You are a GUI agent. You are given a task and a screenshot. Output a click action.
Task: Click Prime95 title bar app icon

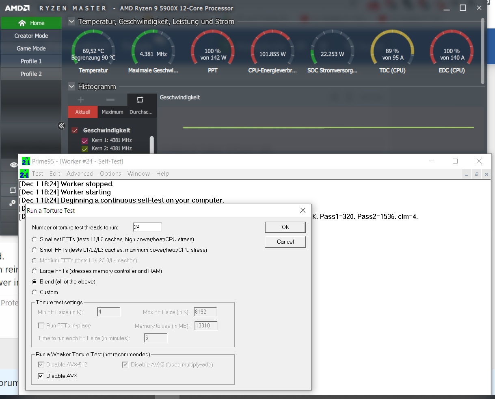(26, 161)
